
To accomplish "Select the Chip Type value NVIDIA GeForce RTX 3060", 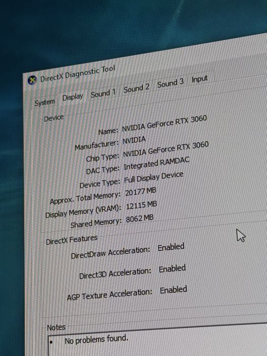I will click(x=166, y=150).
